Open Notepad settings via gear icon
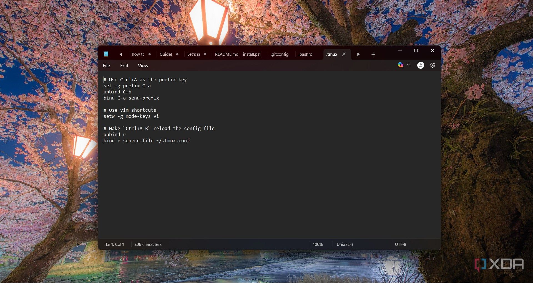This screenshot has width=533, height=283. (433, 65)
